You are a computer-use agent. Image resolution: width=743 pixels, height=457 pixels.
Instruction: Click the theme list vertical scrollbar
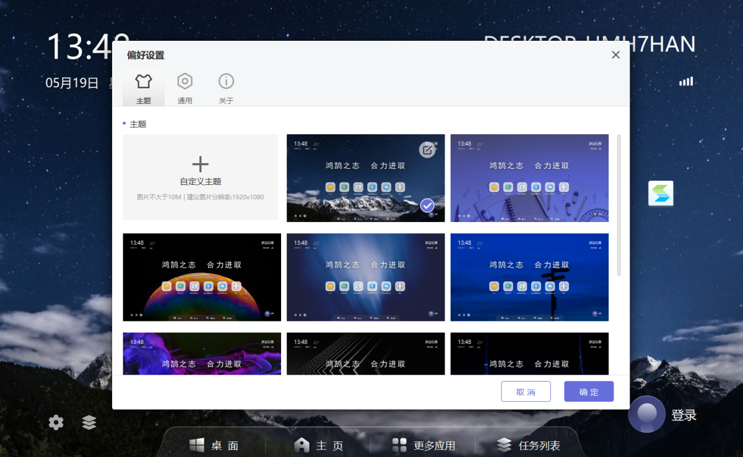(x=619, y=204)
